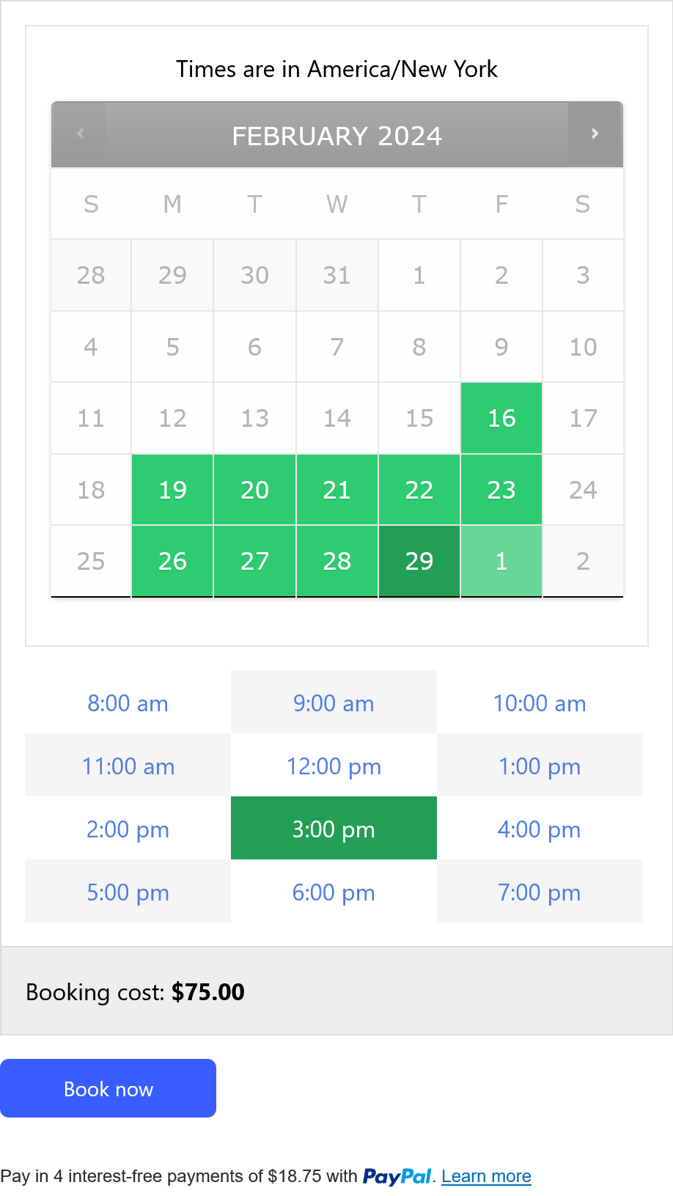Click the Book now button
The height and width of the screenshot is (1196, 673).
pyautogui.click(x=108, y=1089)
